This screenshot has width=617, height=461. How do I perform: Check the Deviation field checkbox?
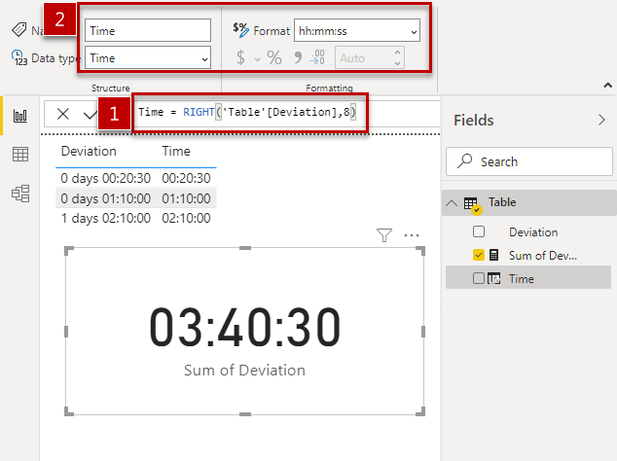tap(479, 231)
